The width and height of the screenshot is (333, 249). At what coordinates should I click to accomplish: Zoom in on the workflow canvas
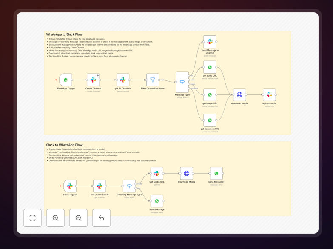pyautogui.click(x=55, y=218)
